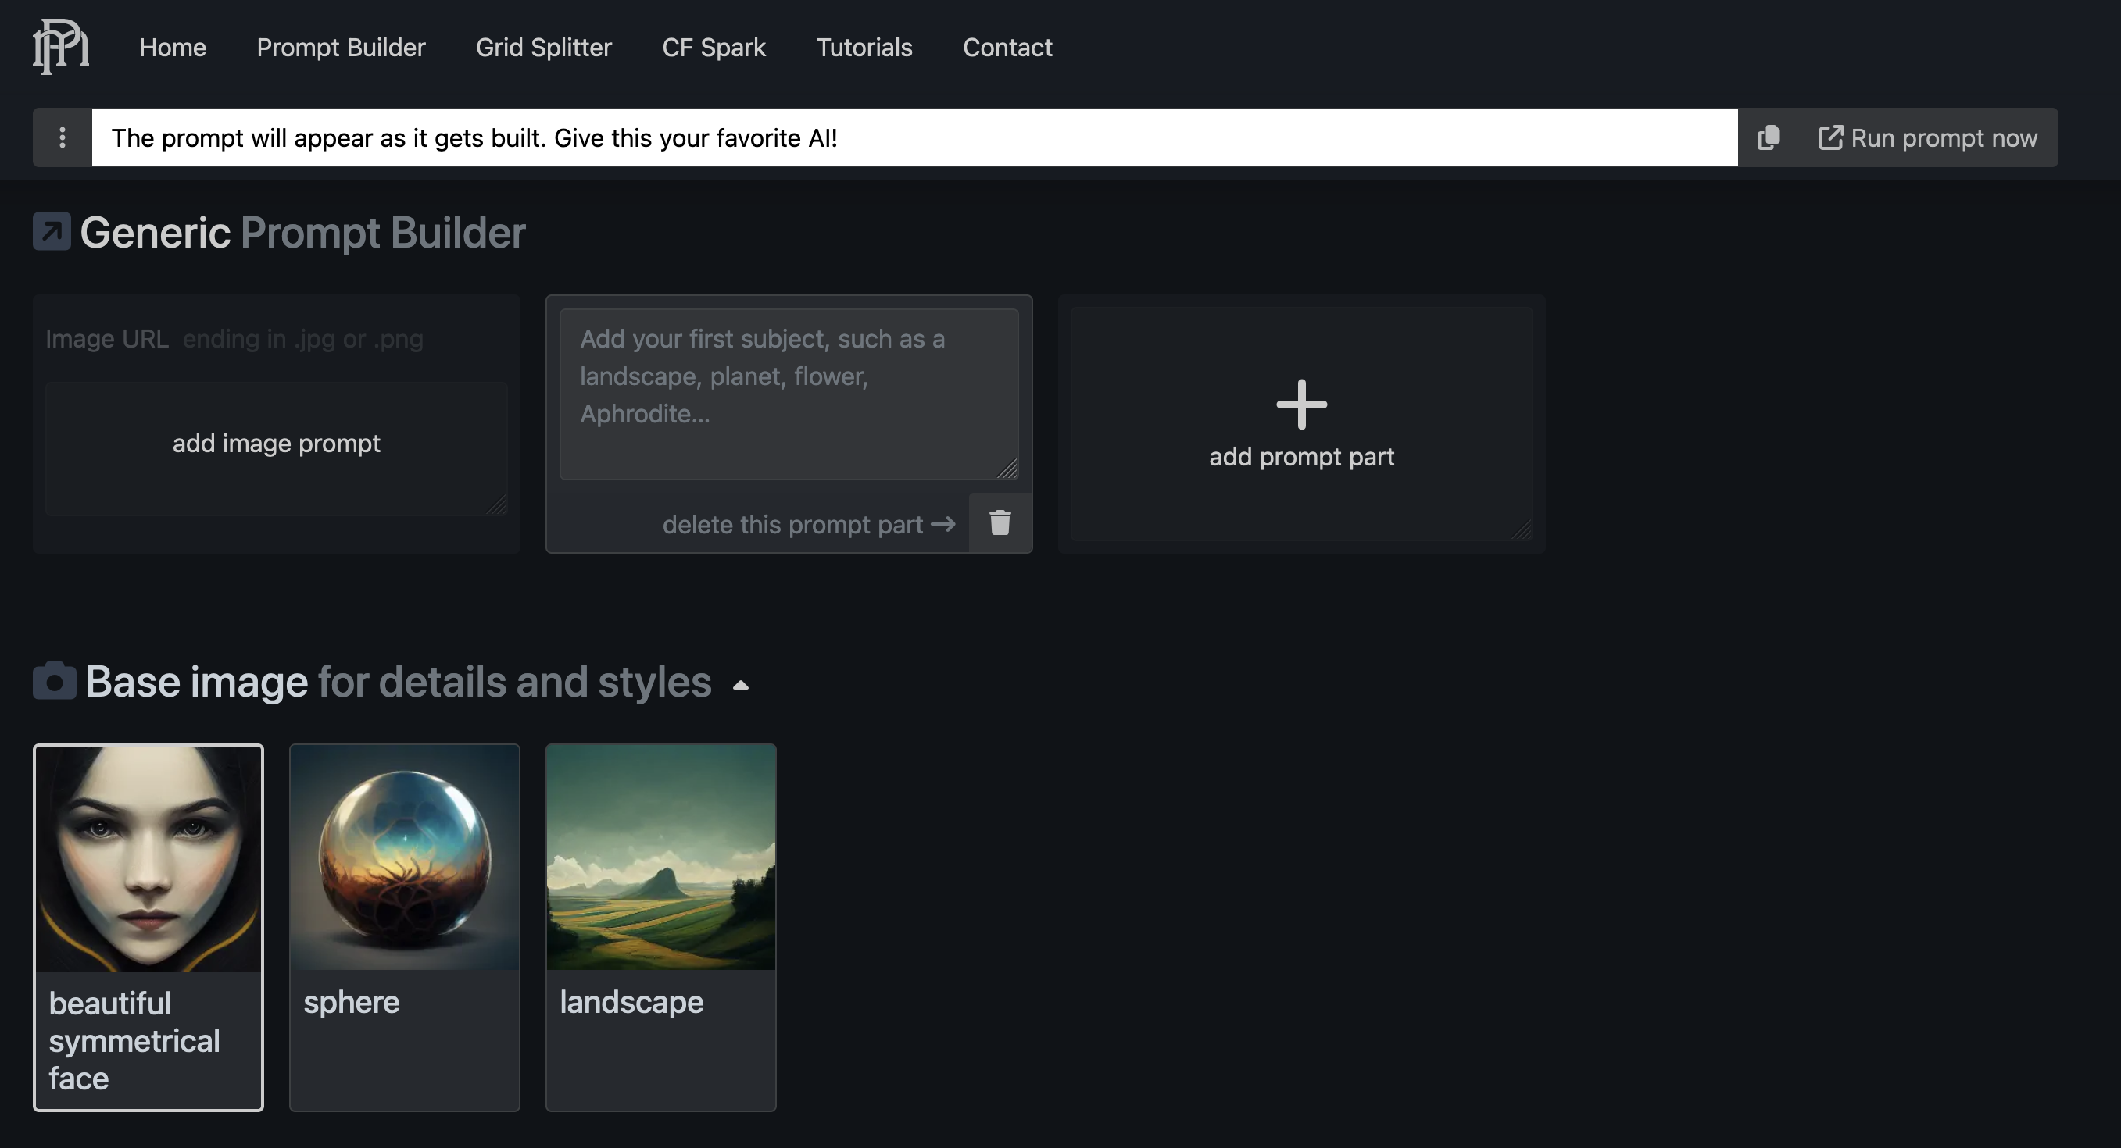Screen dimensions: 2121x1148
Task: Click the plus icon to add prompt part
Action: pyautogui.click(x=1301, y=404)
